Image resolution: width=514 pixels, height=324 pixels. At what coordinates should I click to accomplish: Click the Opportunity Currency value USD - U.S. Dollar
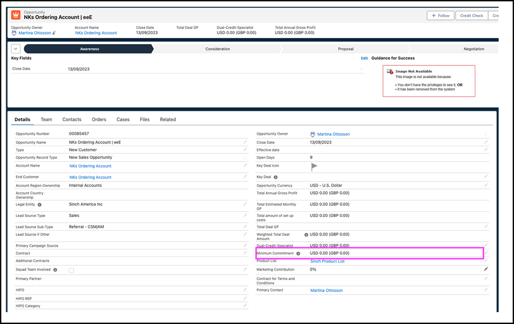[x=326, y=185]
